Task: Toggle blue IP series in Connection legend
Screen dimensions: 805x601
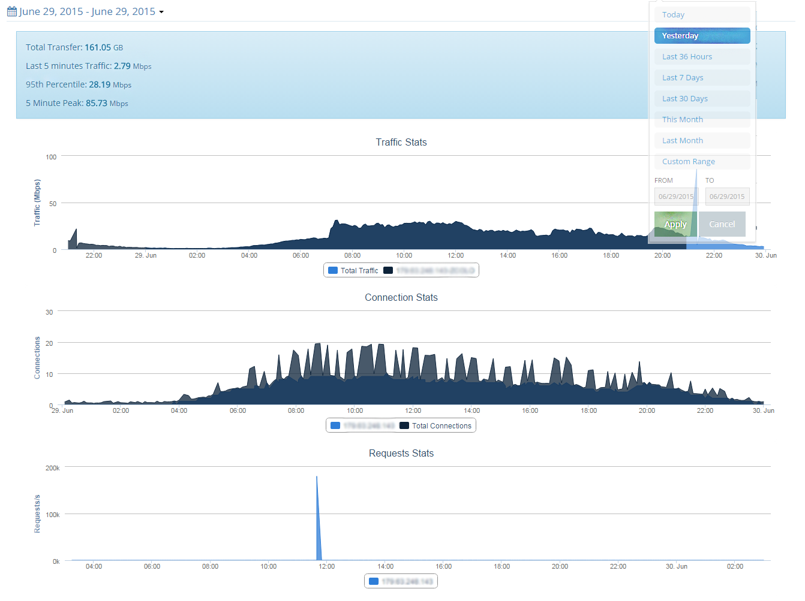Action: click(x=363, y=425)
